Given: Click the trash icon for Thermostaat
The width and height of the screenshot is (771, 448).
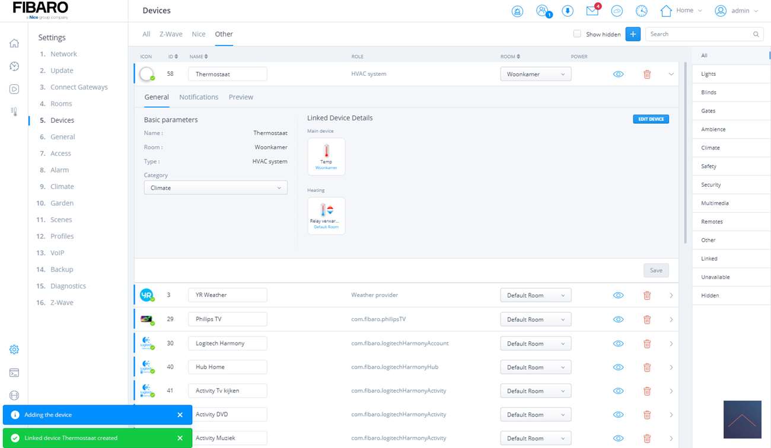Looking at the screenshot, I should click(x=647, y=74).
